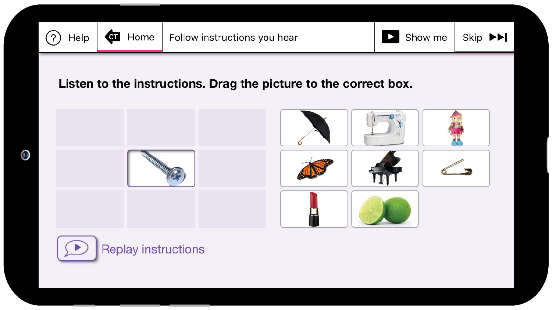Viewport: 552px width, 310px height.
Task: Click the screw picture in center box
Action: click(x=161, y=168)
